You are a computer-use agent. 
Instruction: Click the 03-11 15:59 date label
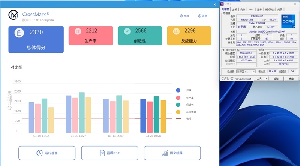coord(115,136)
